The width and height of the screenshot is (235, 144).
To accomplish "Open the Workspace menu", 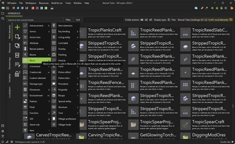I will click(31, 3).
